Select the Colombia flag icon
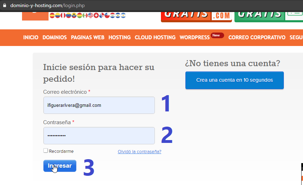The image size is (303, 185). (x=58, y=16)
